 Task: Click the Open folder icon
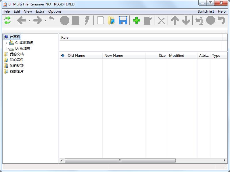point(111,20)
